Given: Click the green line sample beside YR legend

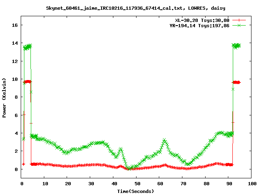Looking at the screenshot, I should 239,25.
